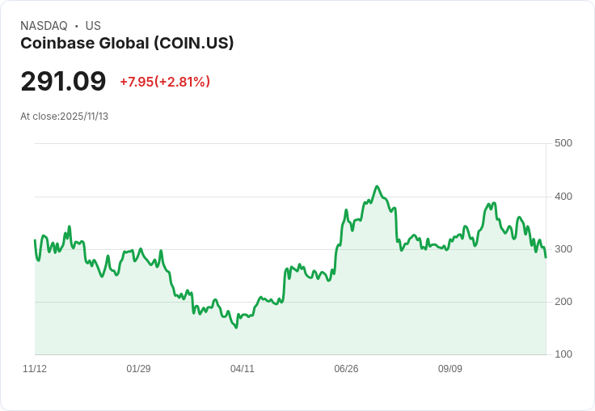Click the +7.95(+2.81%) price change

coord(165,82)
